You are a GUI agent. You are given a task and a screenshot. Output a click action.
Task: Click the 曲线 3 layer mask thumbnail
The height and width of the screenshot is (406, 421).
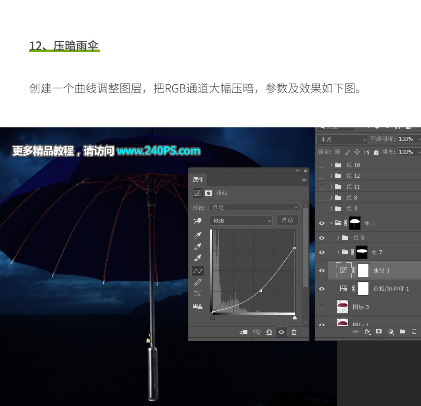point(363,270)
